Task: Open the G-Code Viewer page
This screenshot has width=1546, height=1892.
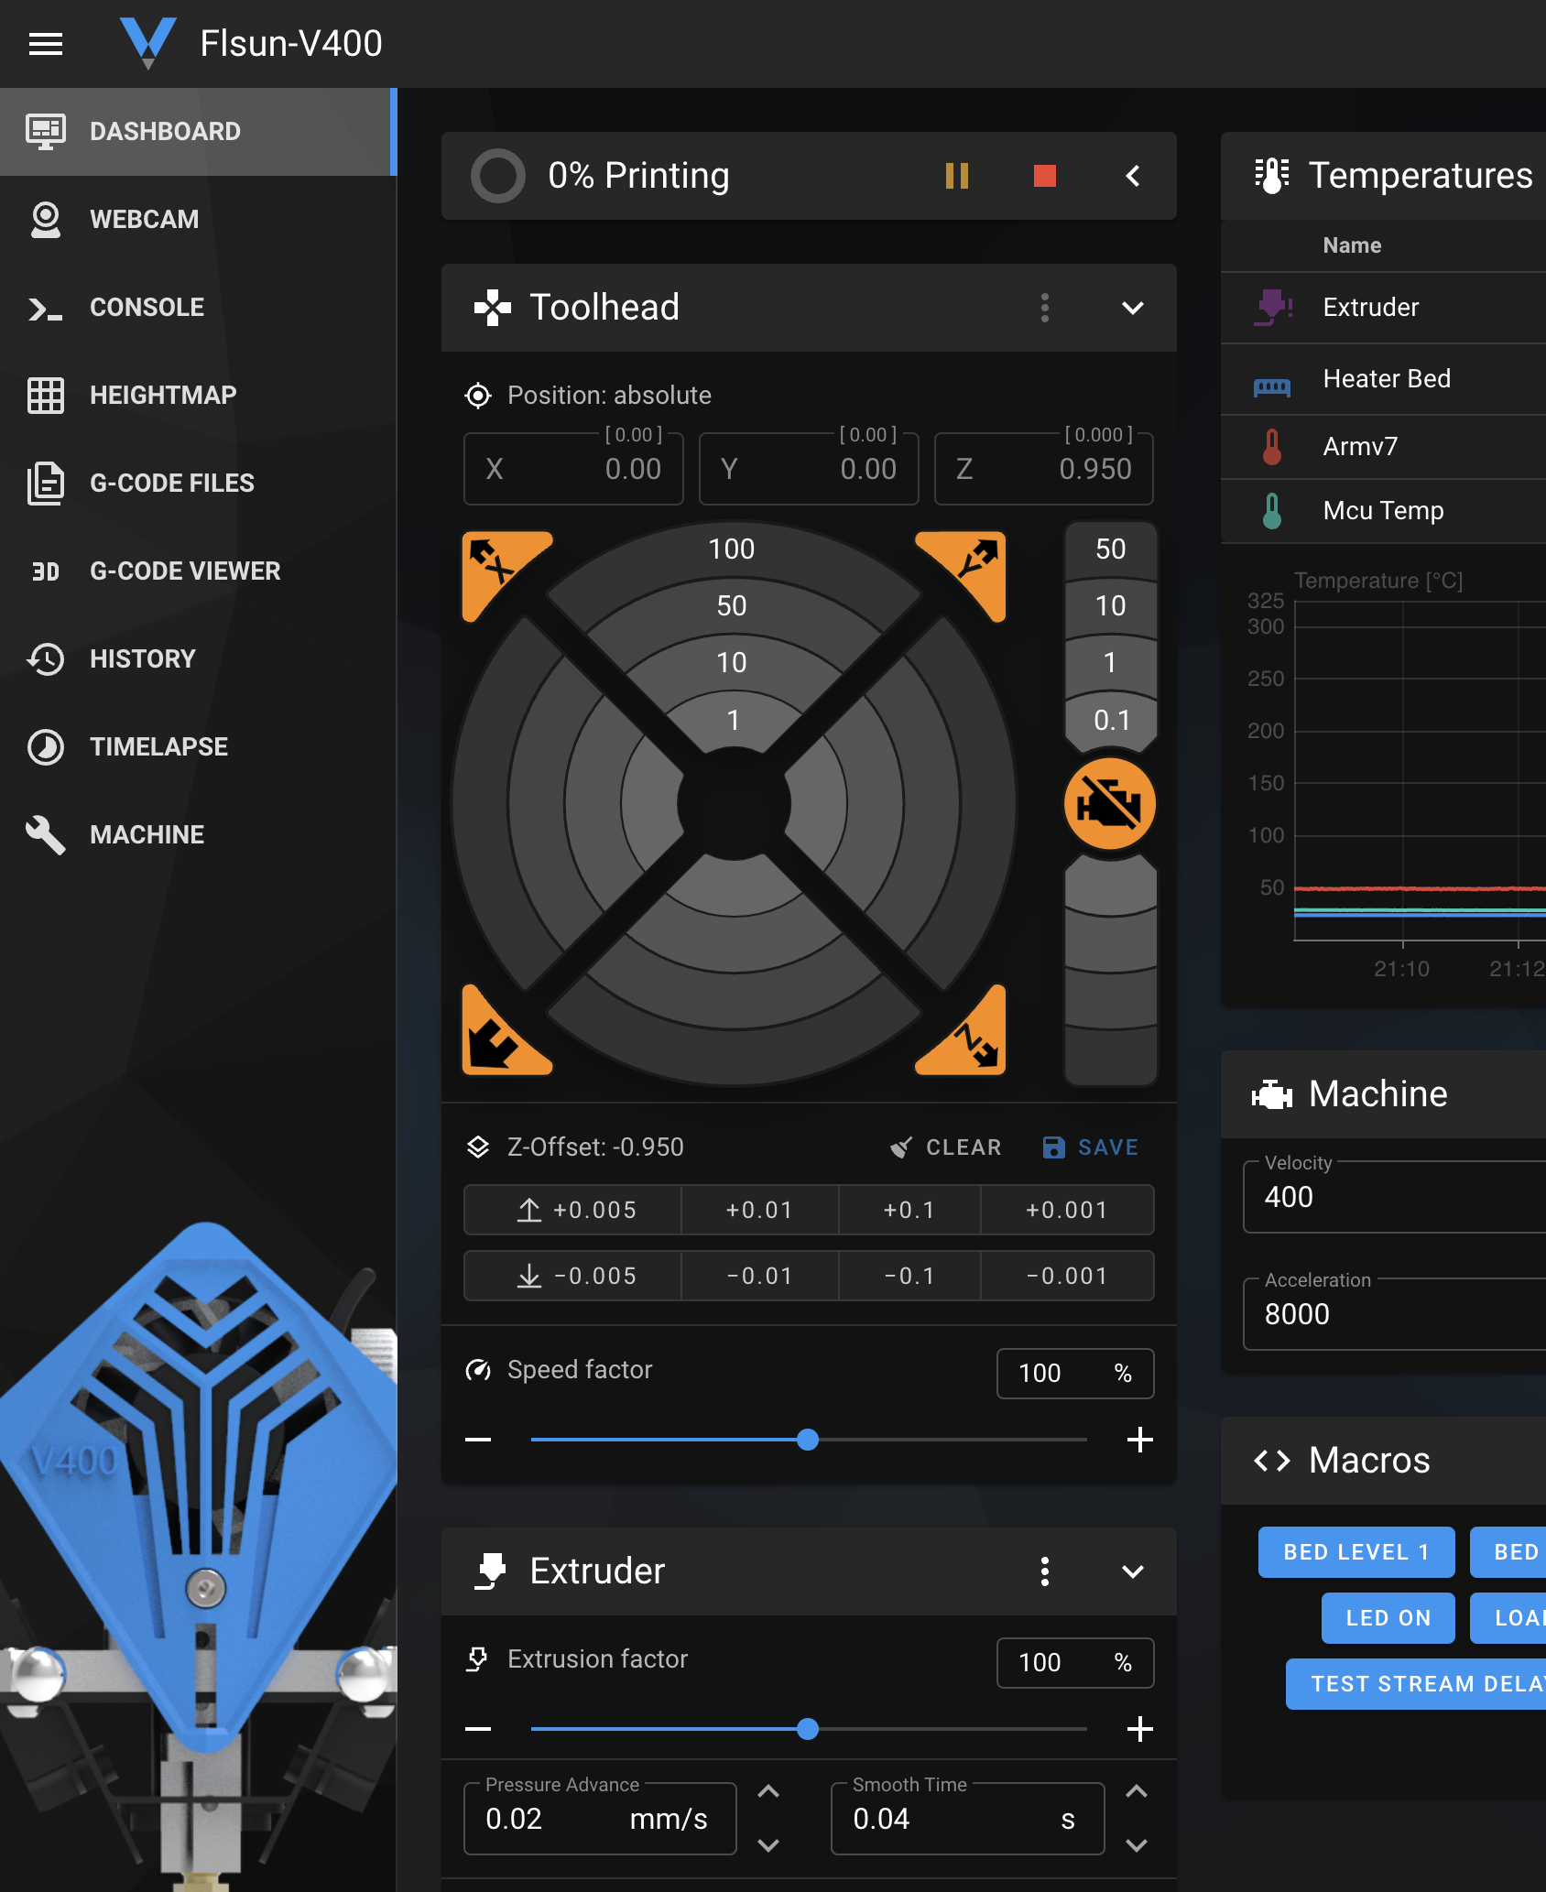Action: tap(197, 571)
